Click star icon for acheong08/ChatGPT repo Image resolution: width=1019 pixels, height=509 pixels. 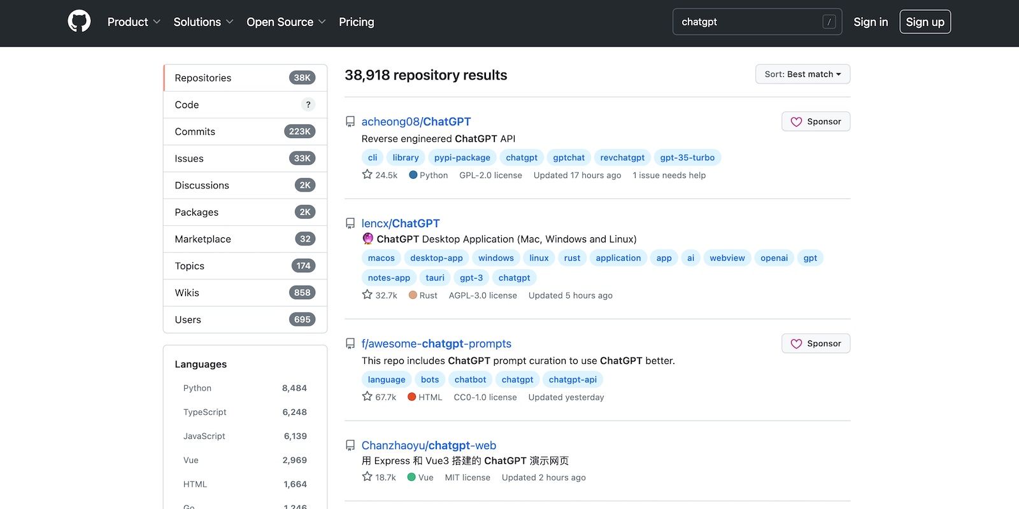click(x=367, y=174)
